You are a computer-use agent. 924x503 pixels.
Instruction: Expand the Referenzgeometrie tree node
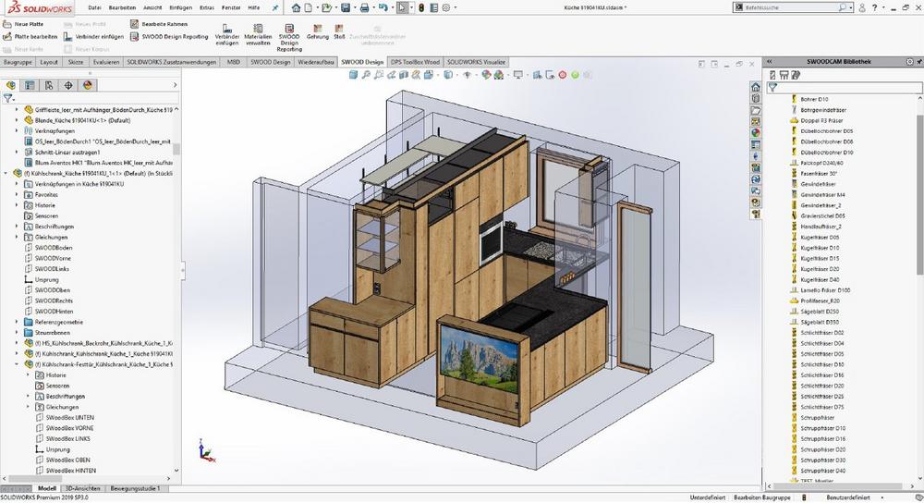click(17, 322)
